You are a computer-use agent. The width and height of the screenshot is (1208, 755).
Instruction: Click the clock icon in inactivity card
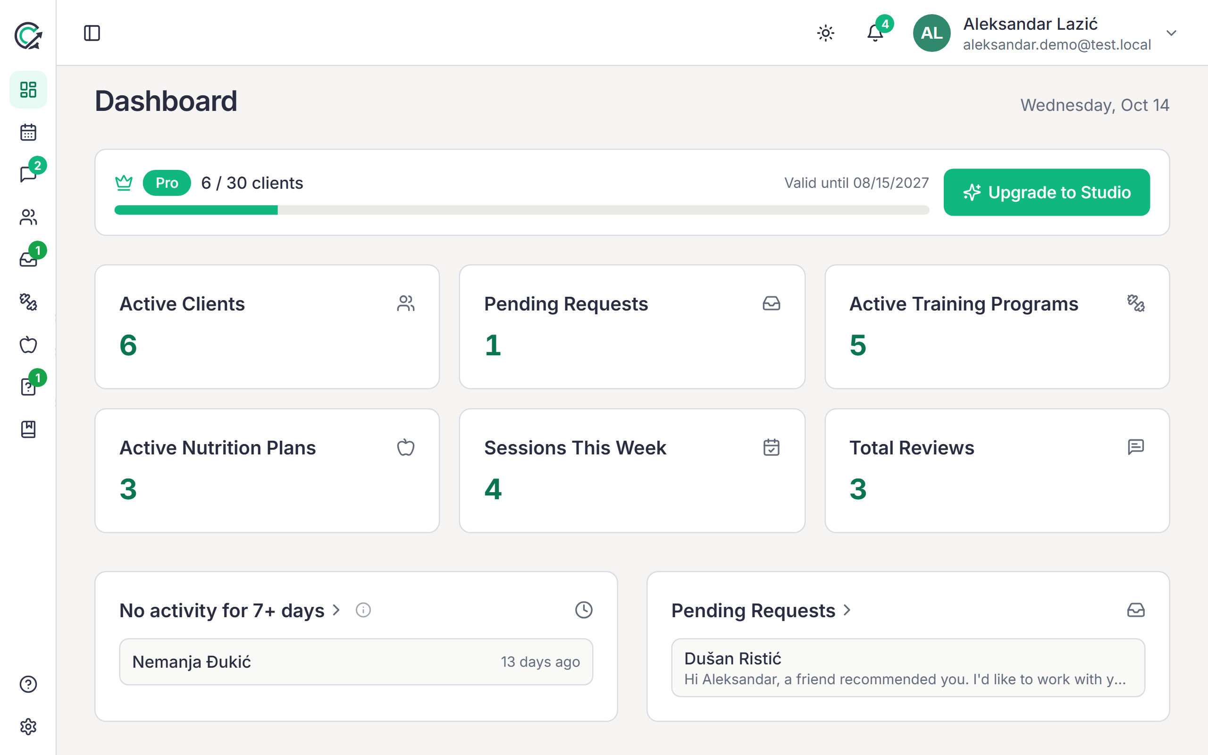pyautogui.click(x=584, y=610)
